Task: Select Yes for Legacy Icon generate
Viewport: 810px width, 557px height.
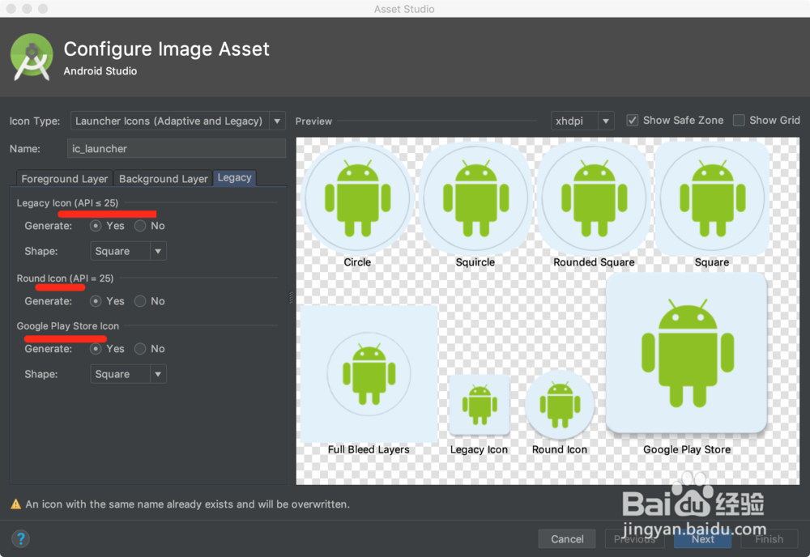Action: tap(96, 226)
